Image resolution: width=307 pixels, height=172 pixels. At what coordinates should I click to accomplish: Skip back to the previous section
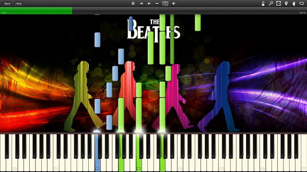(141, 3)
